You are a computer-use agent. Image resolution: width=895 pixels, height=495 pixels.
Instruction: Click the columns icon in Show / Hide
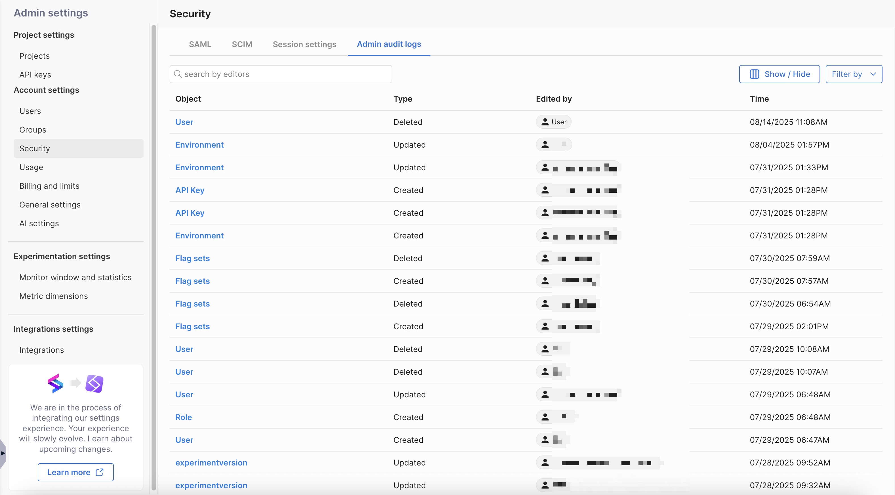(x=754, y=74)
